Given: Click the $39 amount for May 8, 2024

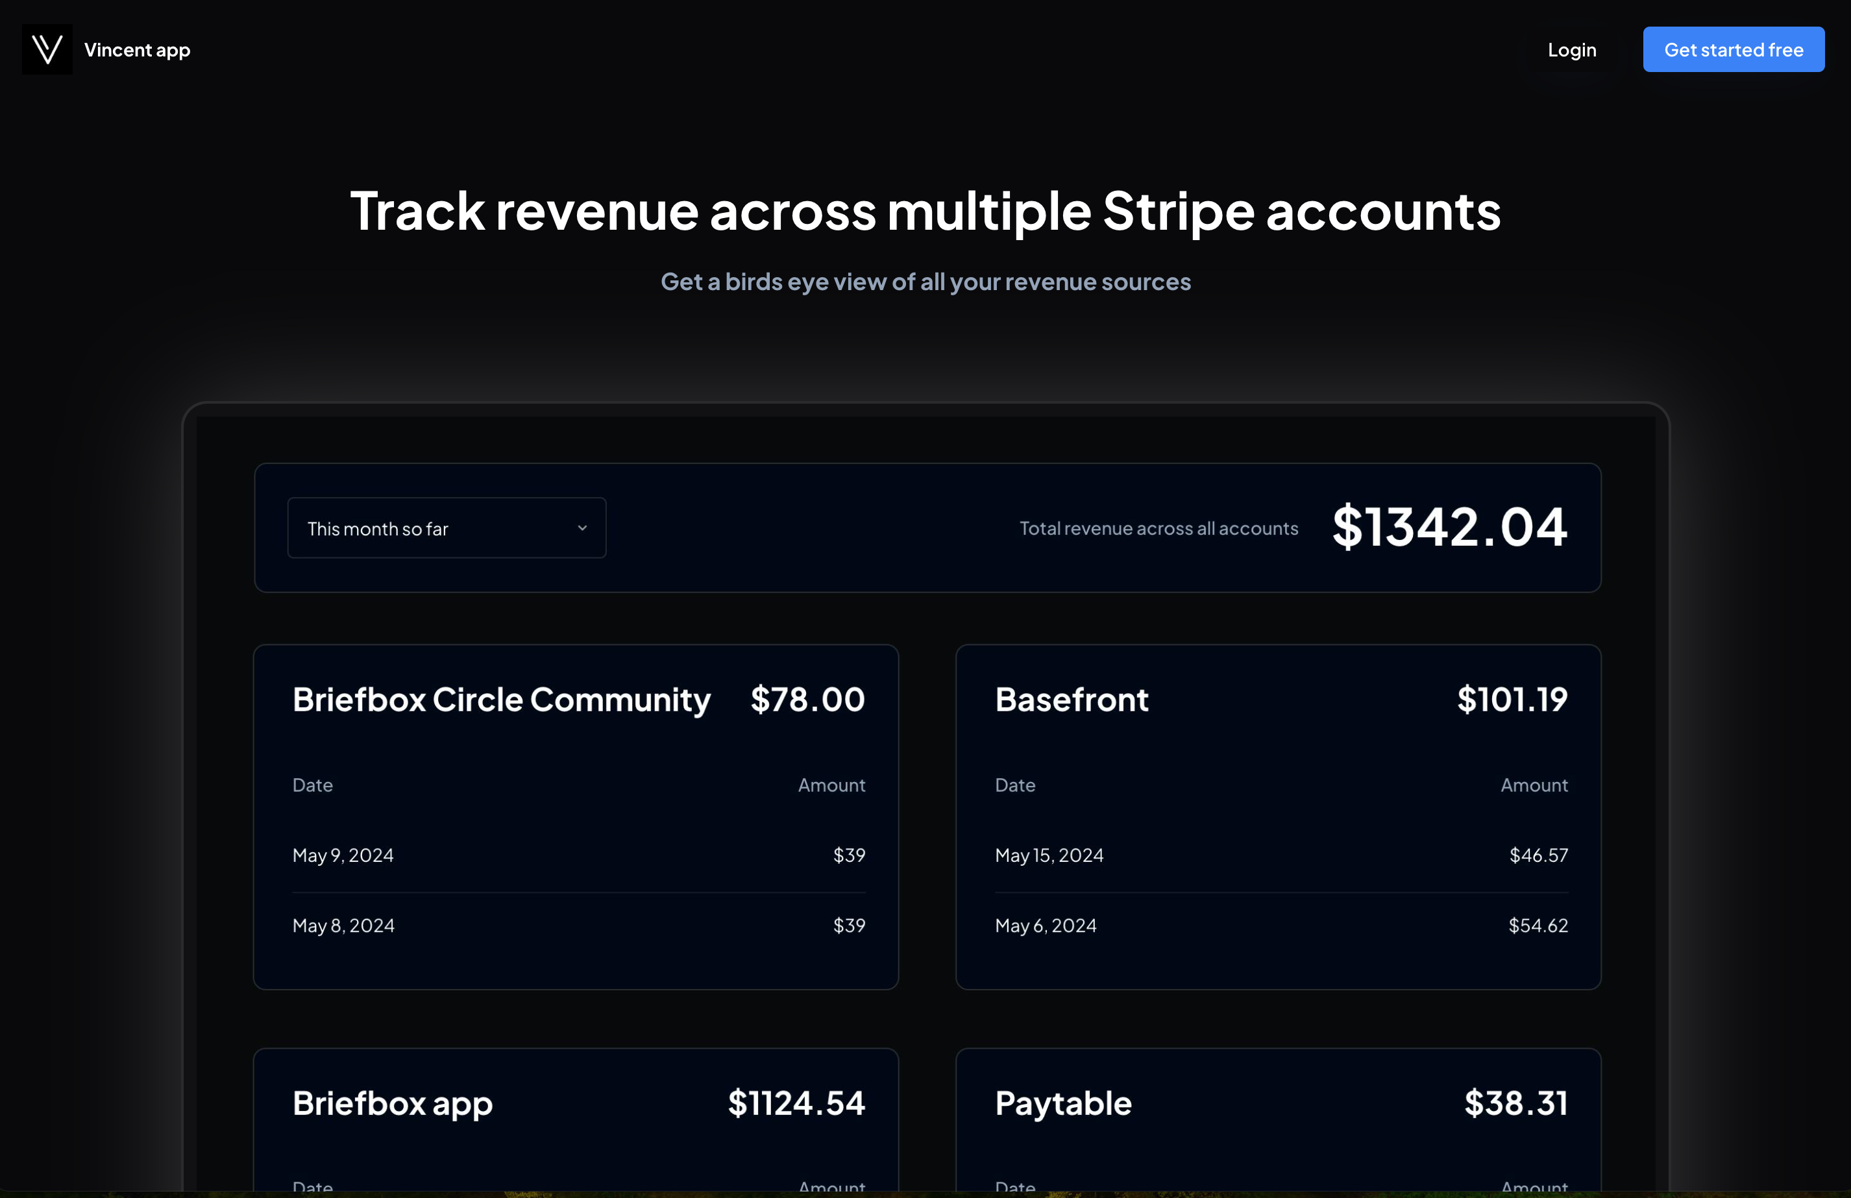Looking at the screenshot, I should 850,925.
